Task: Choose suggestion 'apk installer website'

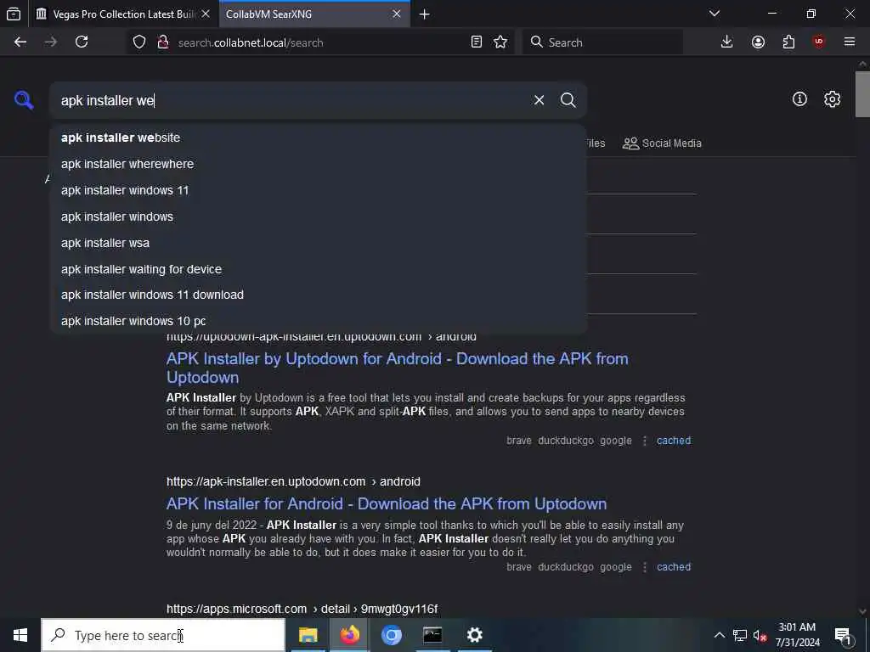Action: click(x=318, y=138)
